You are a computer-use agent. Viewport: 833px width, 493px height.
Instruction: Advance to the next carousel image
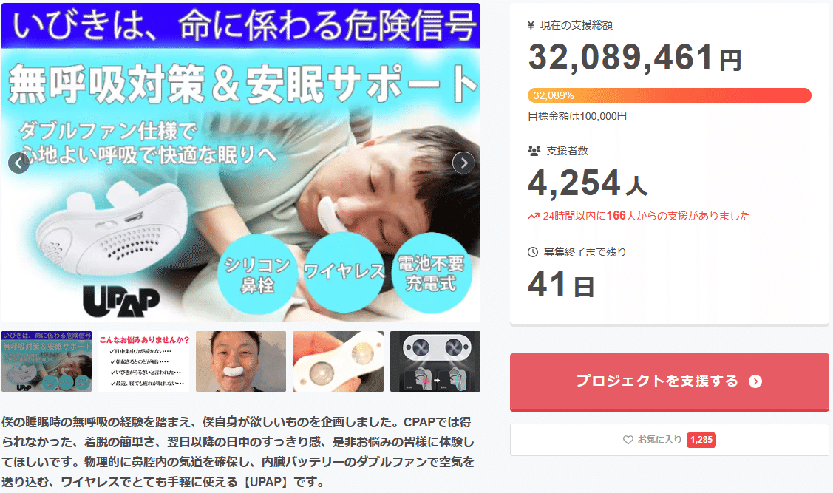[x=463, y=163]
